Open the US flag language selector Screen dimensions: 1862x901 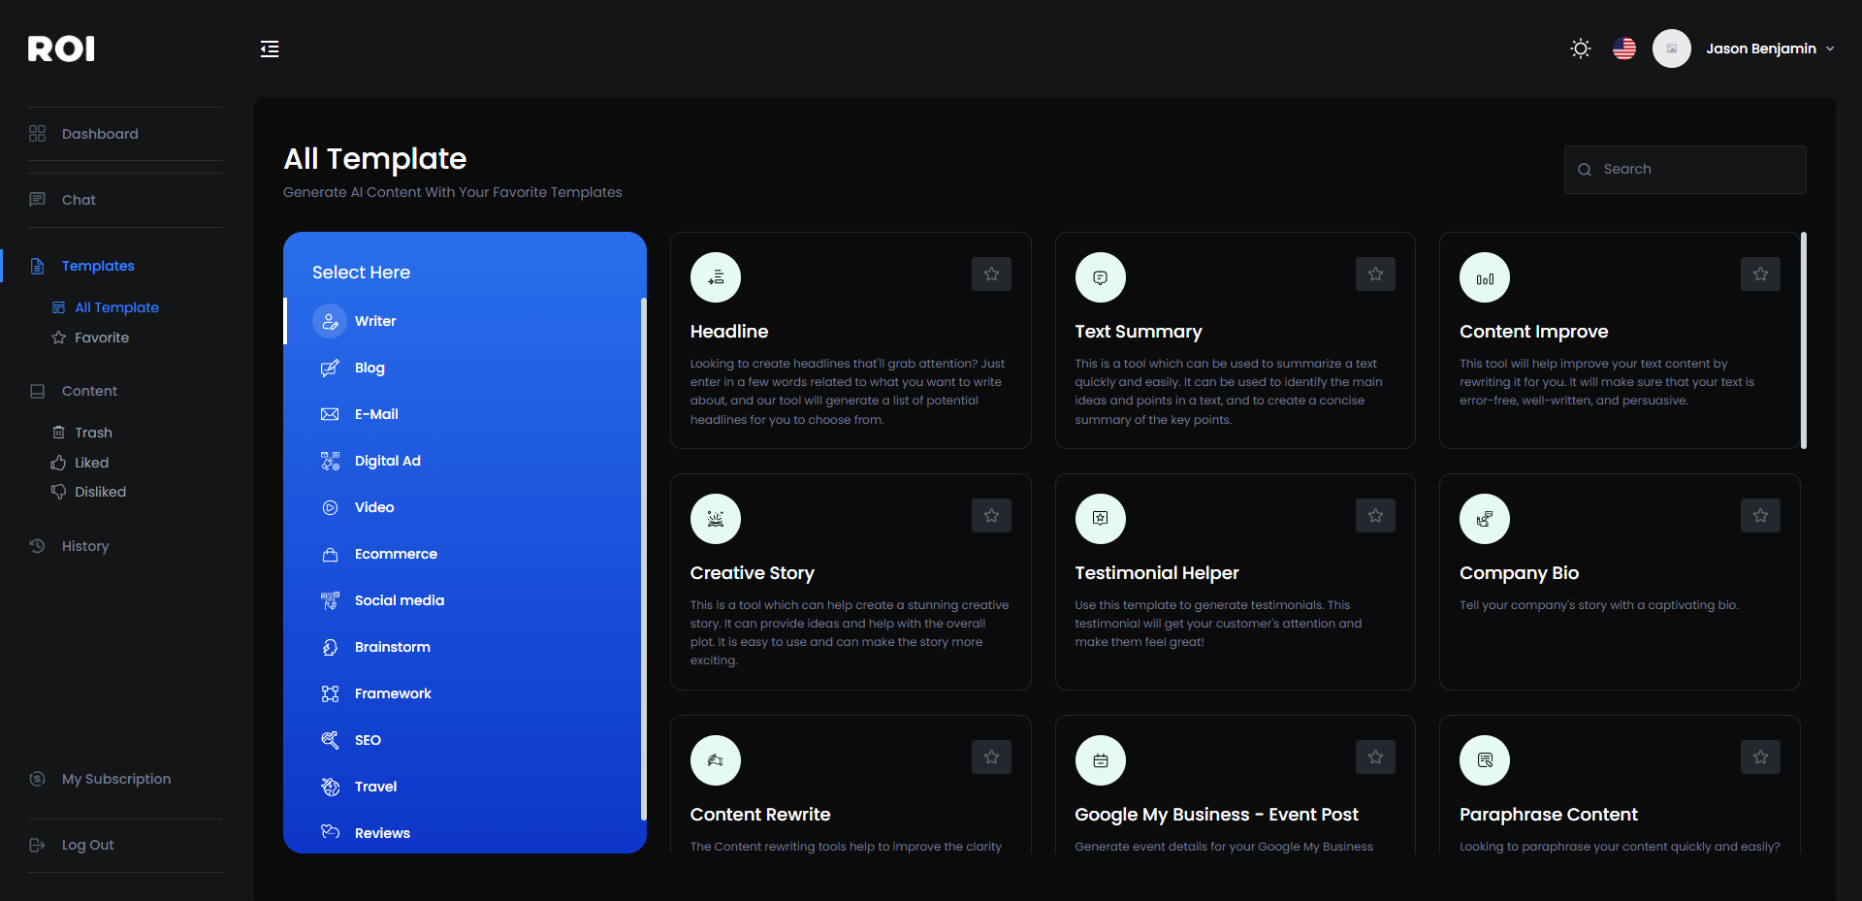1624,48
